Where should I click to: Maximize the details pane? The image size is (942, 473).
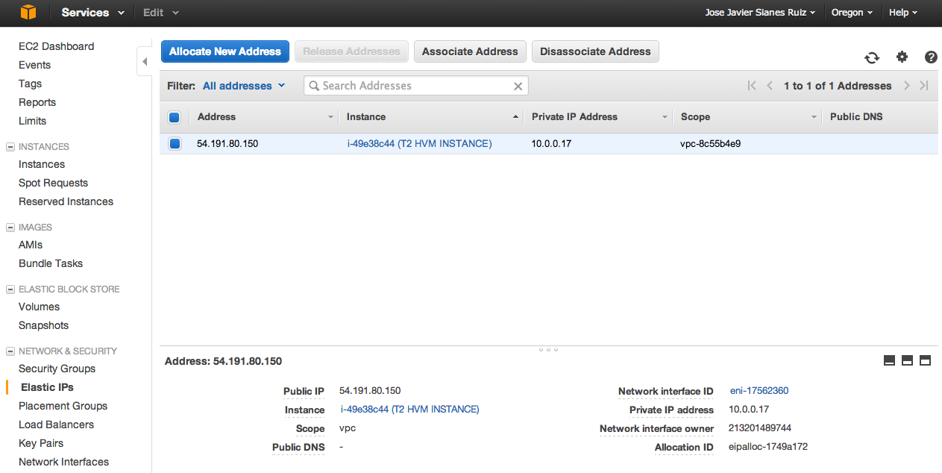coord(925,360)
